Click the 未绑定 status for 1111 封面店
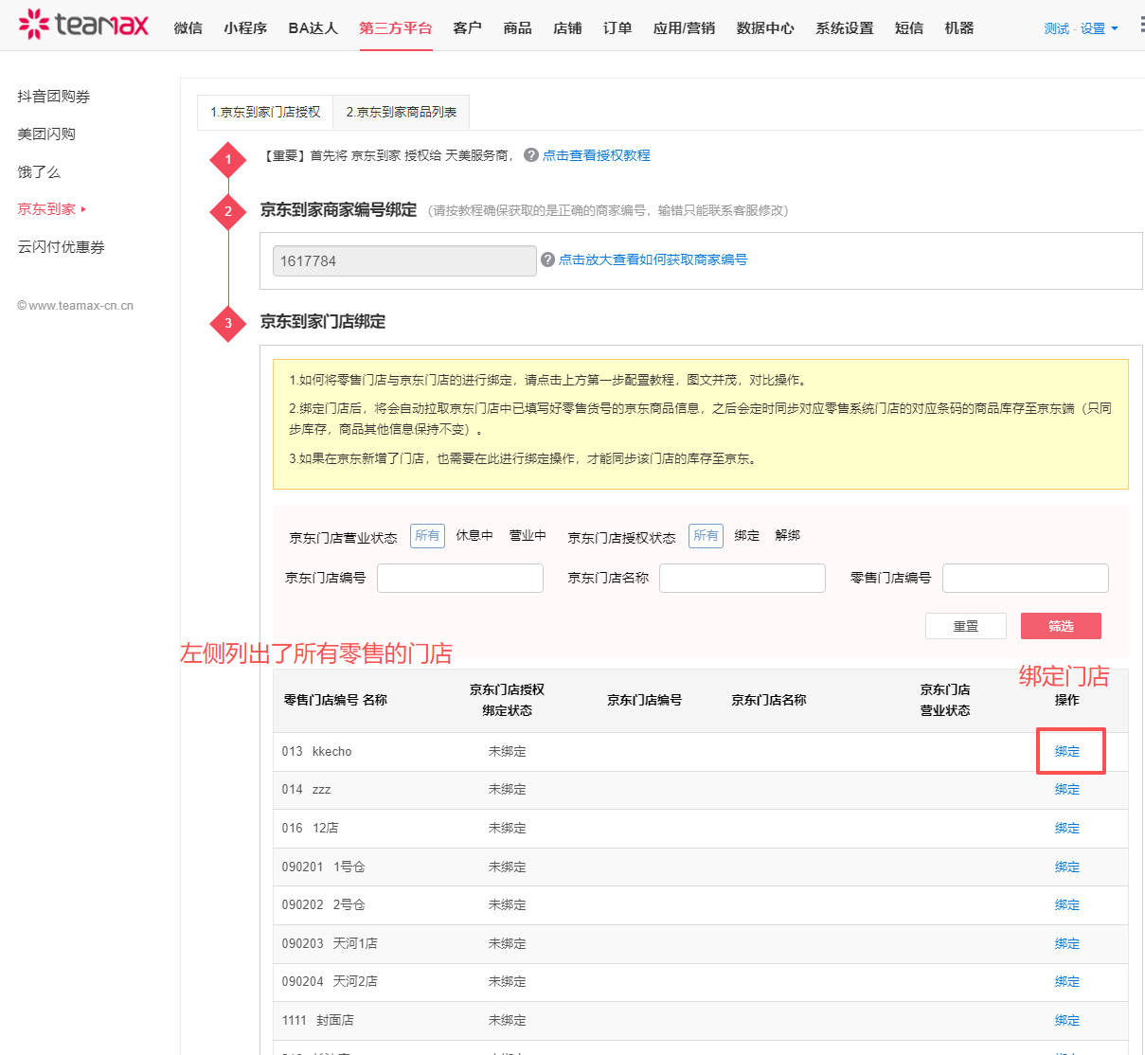Image resolution: width=1145 pixels, height=1055 pixels. pyautogui.click(x=507, y=1020)
